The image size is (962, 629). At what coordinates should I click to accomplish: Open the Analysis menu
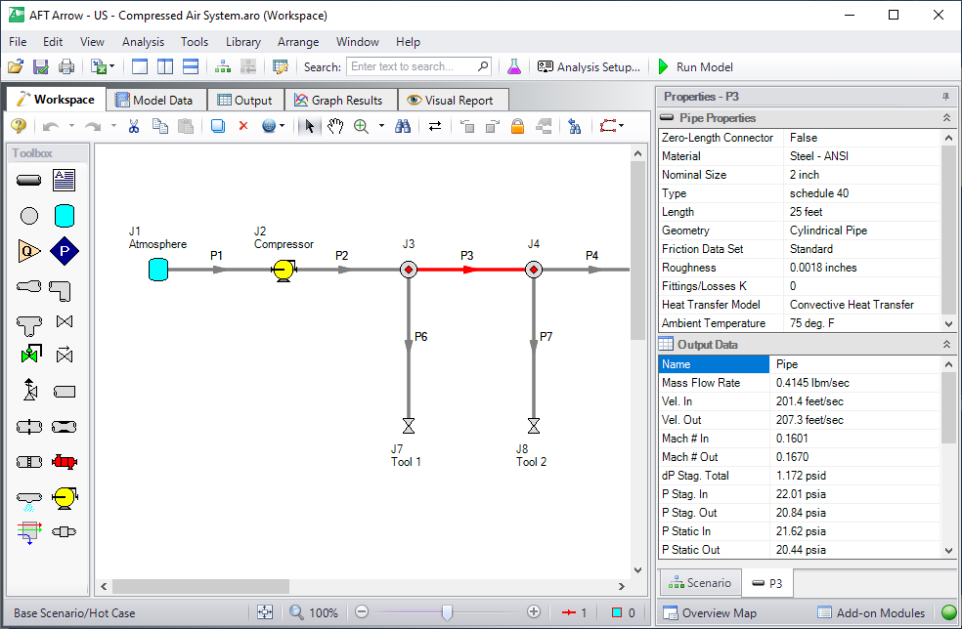coord(143,42)
